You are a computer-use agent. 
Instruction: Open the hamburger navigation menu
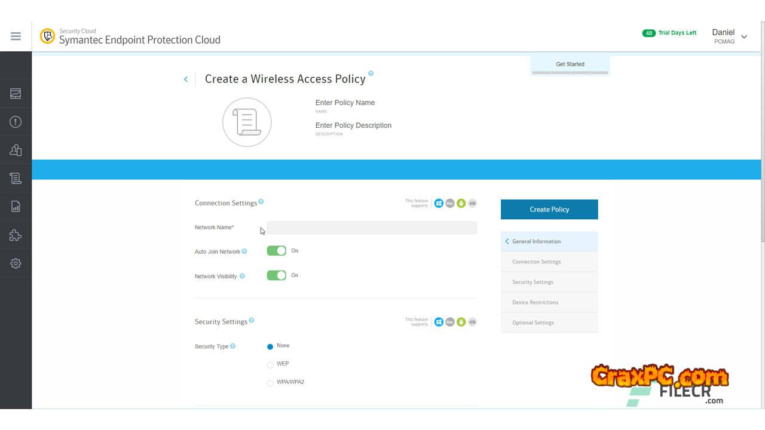(x=16, y=36)
